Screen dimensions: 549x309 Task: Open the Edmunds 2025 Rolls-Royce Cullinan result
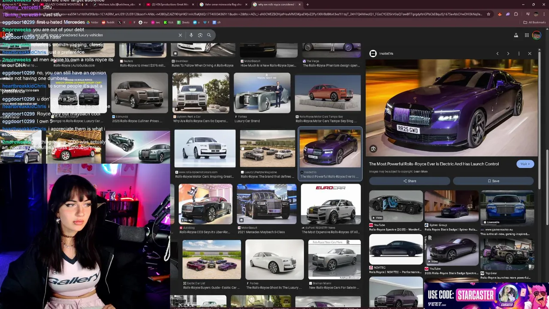(x=139, y=98)
